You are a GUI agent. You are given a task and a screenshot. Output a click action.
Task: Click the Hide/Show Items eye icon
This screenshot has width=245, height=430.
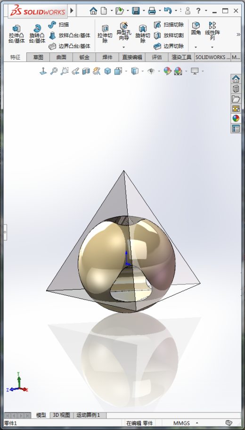(x=151, y=71)
